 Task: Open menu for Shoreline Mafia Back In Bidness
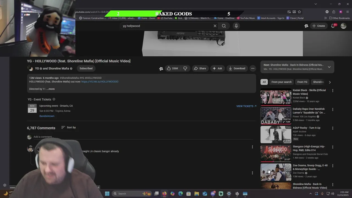[x=333, y=185]
